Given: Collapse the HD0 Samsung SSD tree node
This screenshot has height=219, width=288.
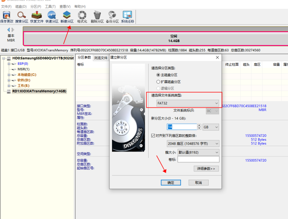Looking at the screenshot, I should [4, 58].
